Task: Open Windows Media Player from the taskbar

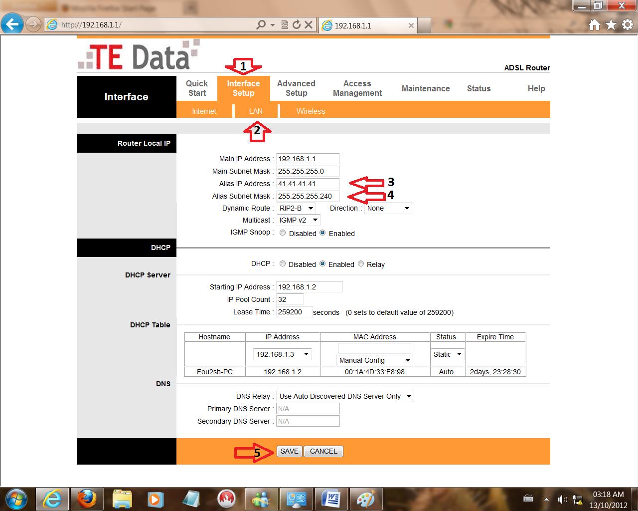Action: 157,499
